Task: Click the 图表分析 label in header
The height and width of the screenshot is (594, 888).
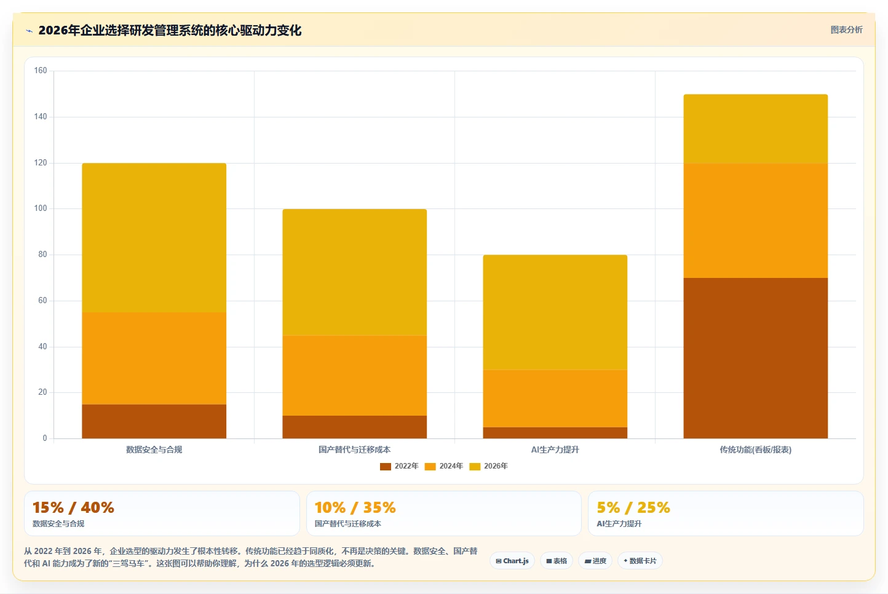Action: [846, 30]
